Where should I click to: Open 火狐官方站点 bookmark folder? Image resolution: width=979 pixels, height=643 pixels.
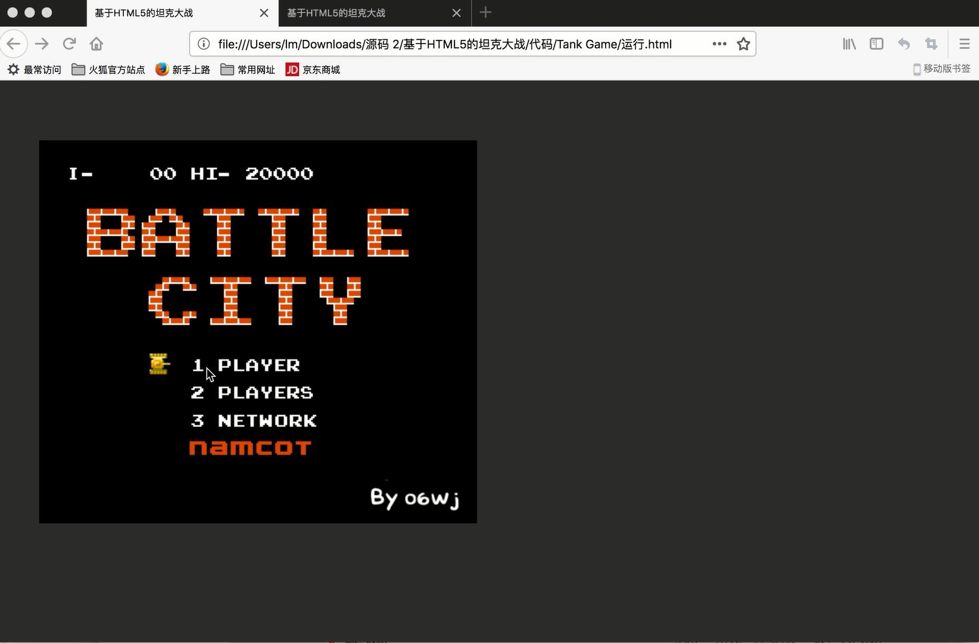[x=108, y=70]
